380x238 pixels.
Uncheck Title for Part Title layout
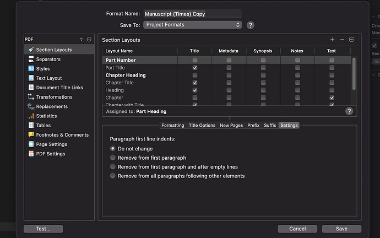[x=194, y=68]
